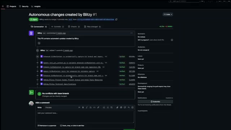This screenshot has height=130, width=231.
Task: Open the Code dropdown button
Action: 168,14
